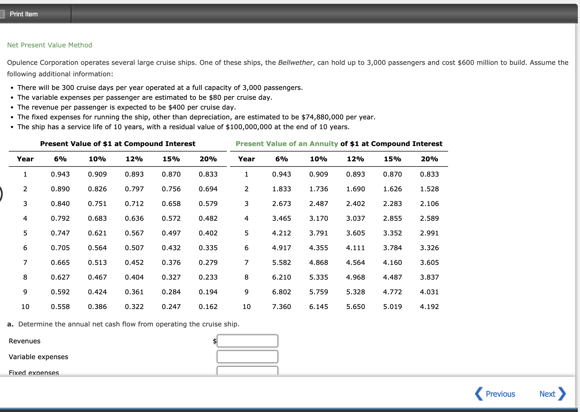Select the value 7.360 in the annuity table

pyautogui.click(x=282, y=306)
